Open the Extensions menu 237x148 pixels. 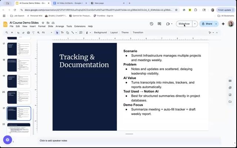[x=80, y=26]
